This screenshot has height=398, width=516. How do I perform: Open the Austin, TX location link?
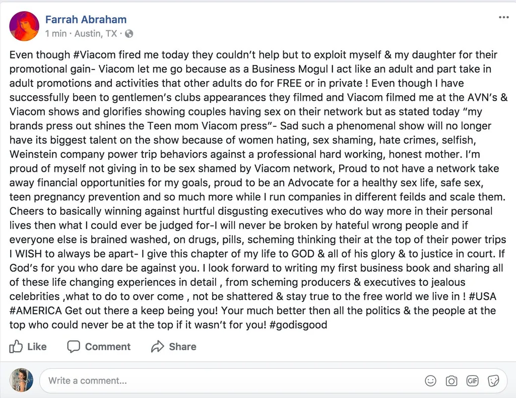[96, 34]
